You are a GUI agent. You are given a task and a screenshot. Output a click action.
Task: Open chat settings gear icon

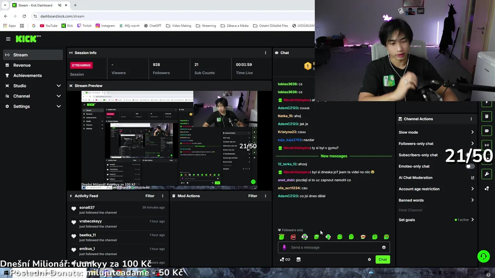pos(369,259)
